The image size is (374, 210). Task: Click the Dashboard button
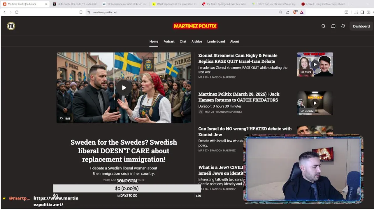tap(361, 26)
